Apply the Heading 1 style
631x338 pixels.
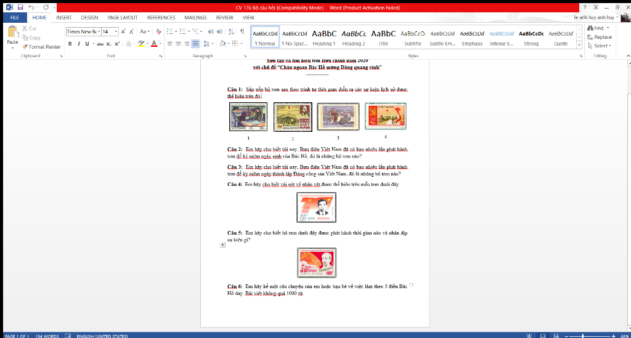pos(324,38)
